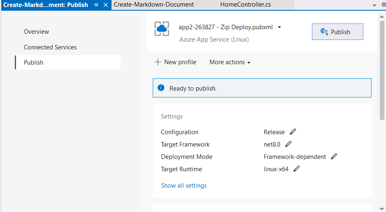Pin the Publish document tab
386x212 pixels.
96,5
